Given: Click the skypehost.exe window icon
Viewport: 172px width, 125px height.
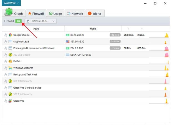Looking at the screenshot, I should [10, 41].
